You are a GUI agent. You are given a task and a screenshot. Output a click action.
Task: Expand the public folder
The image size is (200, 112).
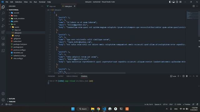pos(9,21)
